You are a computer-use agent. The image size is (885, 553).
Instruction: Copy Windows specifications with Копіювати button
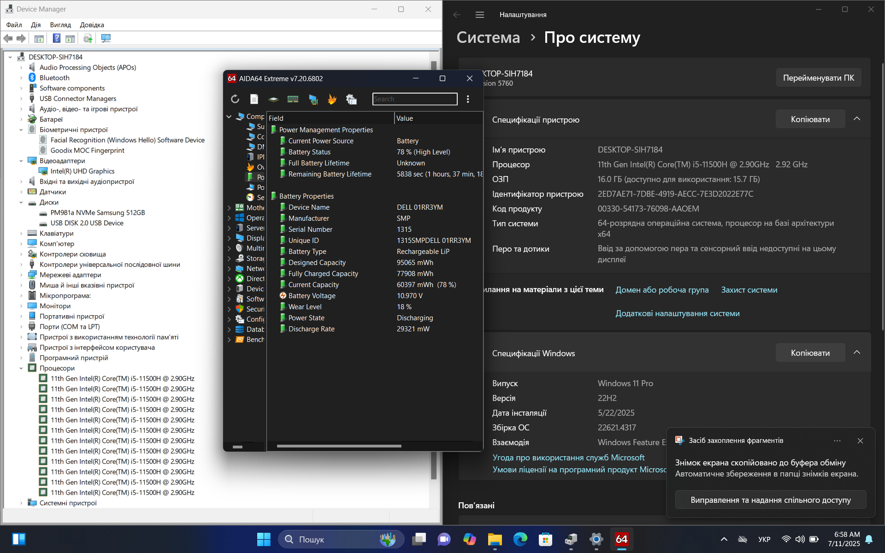click(810, 353)
